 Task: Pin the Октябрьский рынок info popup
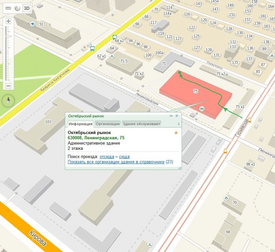pyautogui.click(x=171, y=116)
